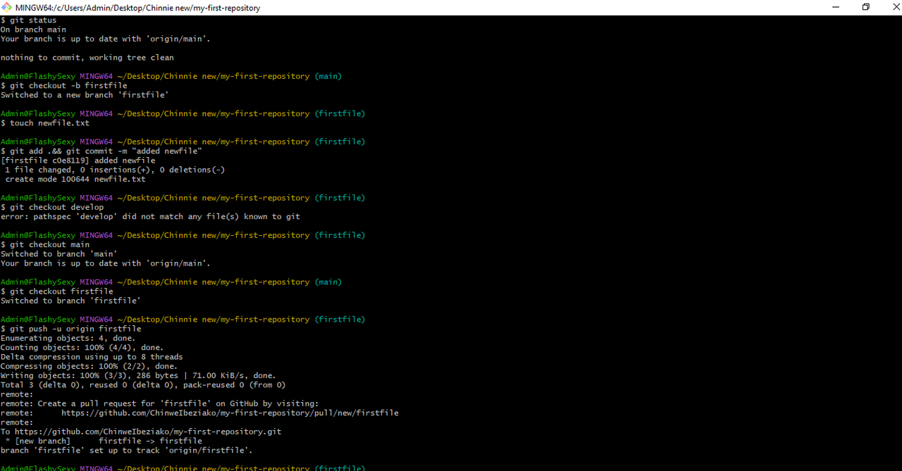Image resolution: width=902 pixels, height=471 pixels.
Task: Click '1 file changed, 0 insertions' line
Action: coord(115,170)
